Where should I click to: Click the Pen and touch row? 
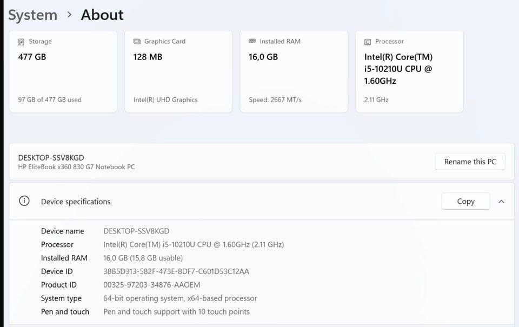[x=146, y=312]
